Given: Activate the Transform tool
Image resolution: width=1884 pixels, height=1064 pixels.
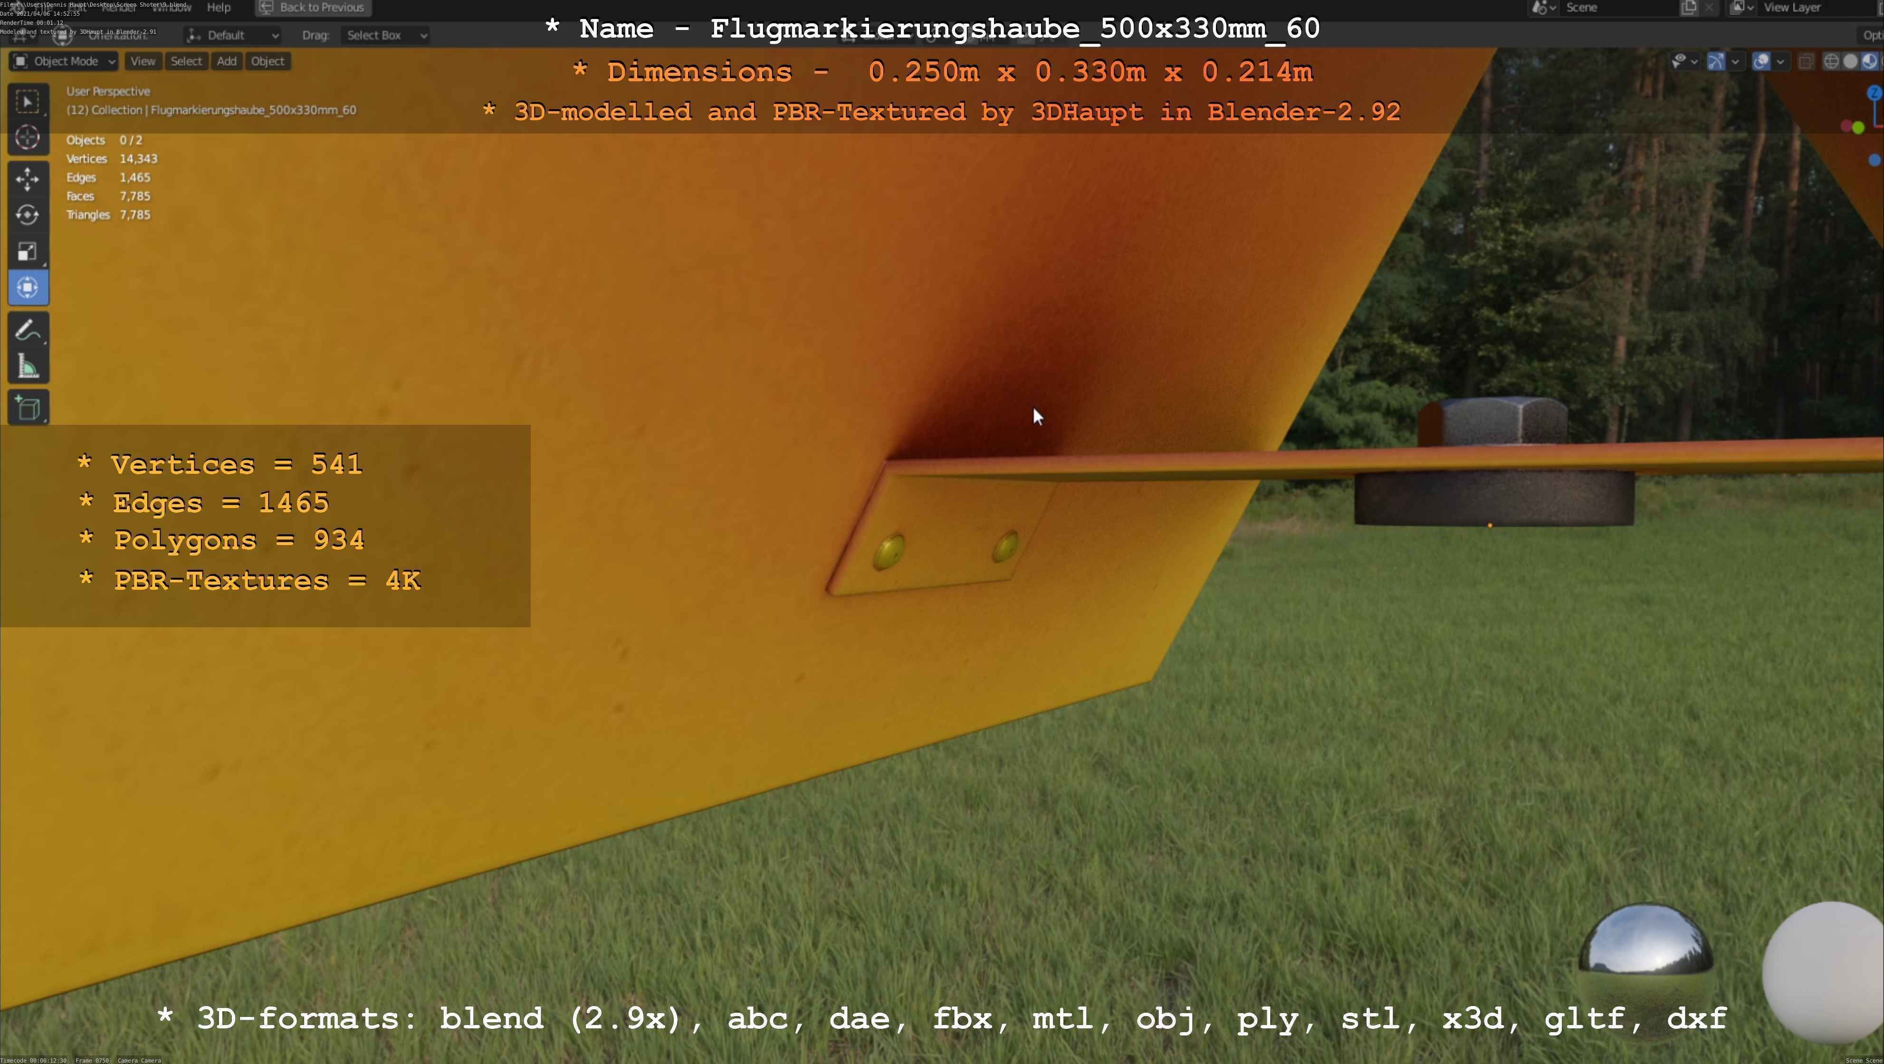Looking at the screenshot, I should 28,288.
